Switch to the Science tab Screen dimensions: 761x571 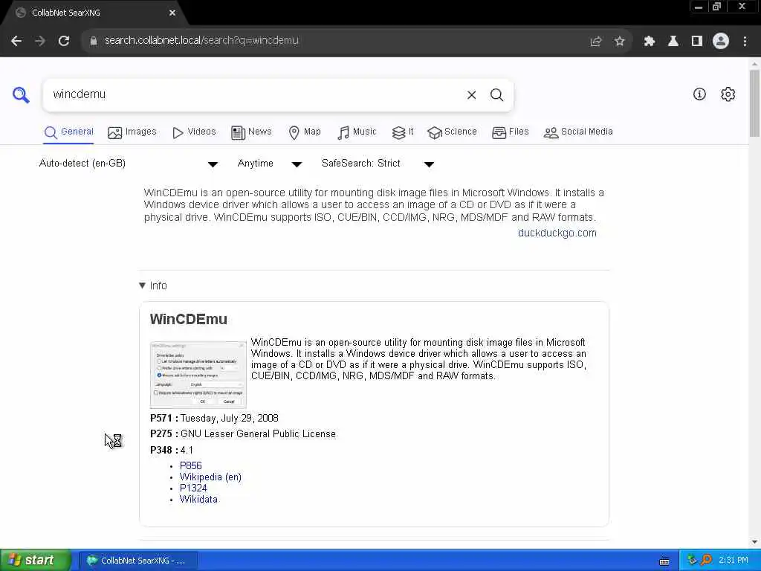pyautogui.click(x=453, y=132)
